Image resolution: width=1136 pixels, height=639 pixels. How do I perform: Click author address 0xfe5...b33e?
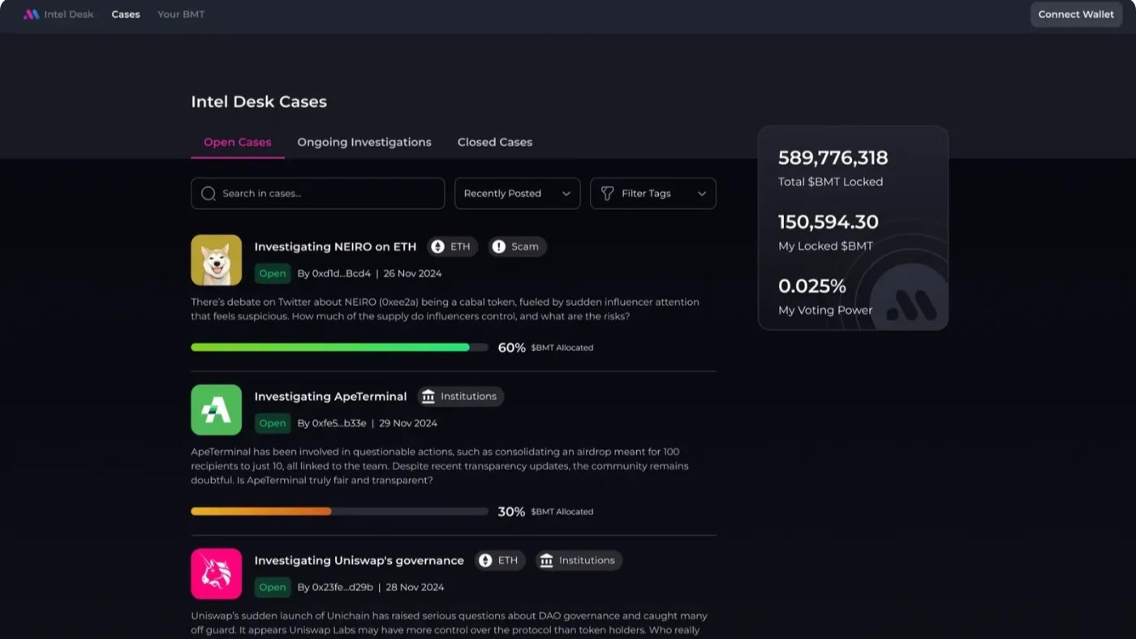339,423
